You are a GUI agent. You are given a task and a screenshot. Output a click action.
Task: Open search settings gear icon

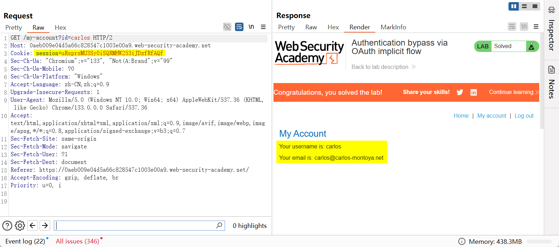point(20,225)
